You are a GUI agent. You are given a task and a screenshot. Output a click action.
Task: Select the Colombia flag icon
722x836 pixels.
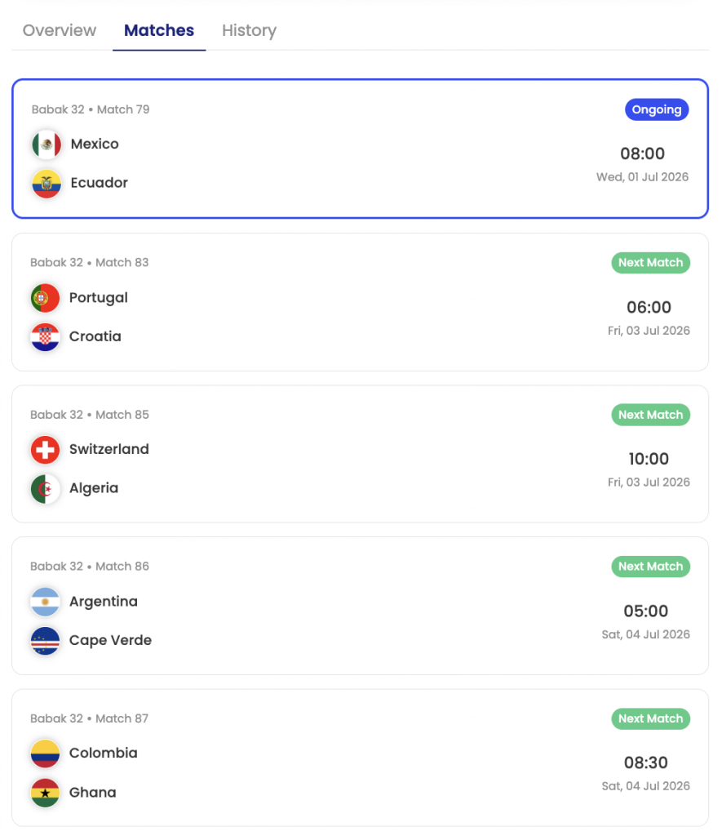coord(46,754)
